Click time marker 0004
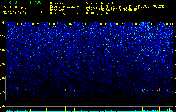Screen dimensions: 176x112 point(69,24)
